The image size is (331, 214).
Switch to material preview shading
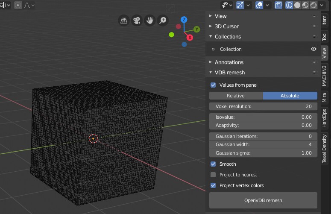pos(305,5)
